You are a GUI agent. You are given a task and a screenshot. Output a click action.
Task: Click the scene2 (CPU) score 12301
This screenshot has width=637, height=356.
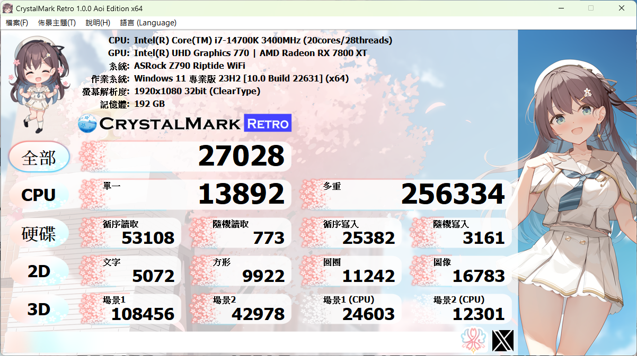(x=479, y=314)
